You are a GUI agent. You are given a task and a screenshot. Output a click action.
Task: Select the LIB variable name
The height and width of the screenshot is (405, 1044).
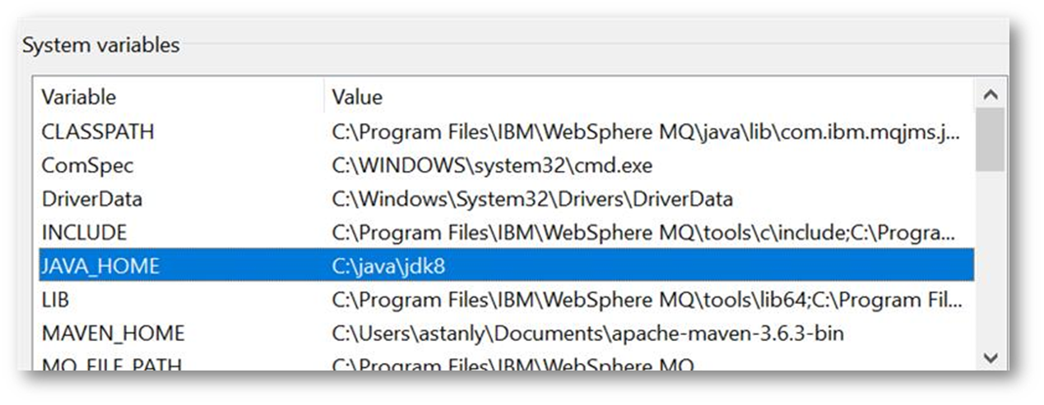click(x=55, y=300)
